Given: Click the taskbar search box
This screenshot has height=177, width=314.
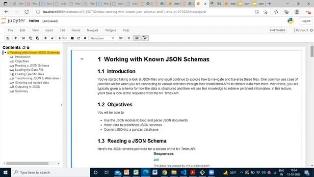Looking at the screenshot, I should click(x=51, y=173).
